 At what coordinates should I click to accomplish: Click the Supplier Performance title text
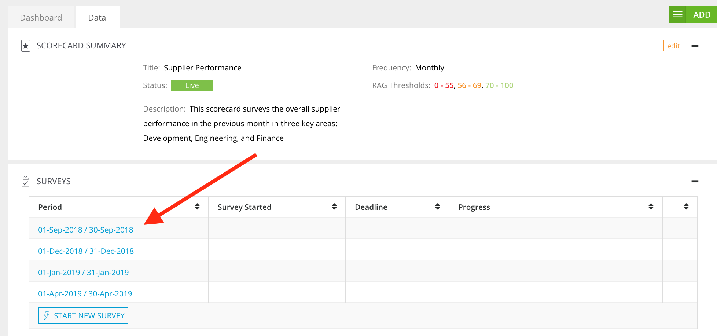[x=203, y=68]
